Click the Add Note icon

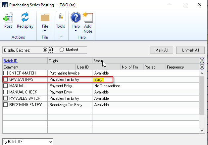(x=88, y=18)
